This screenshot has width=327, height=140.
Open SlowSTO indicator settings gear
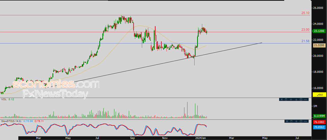pos(301,121)
